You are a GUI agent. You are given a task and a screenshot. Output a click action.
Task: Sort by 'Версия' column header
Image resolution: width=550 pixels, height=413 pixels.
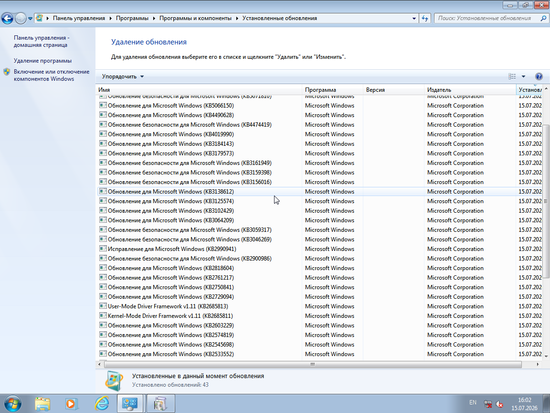[x=393, y=90]
